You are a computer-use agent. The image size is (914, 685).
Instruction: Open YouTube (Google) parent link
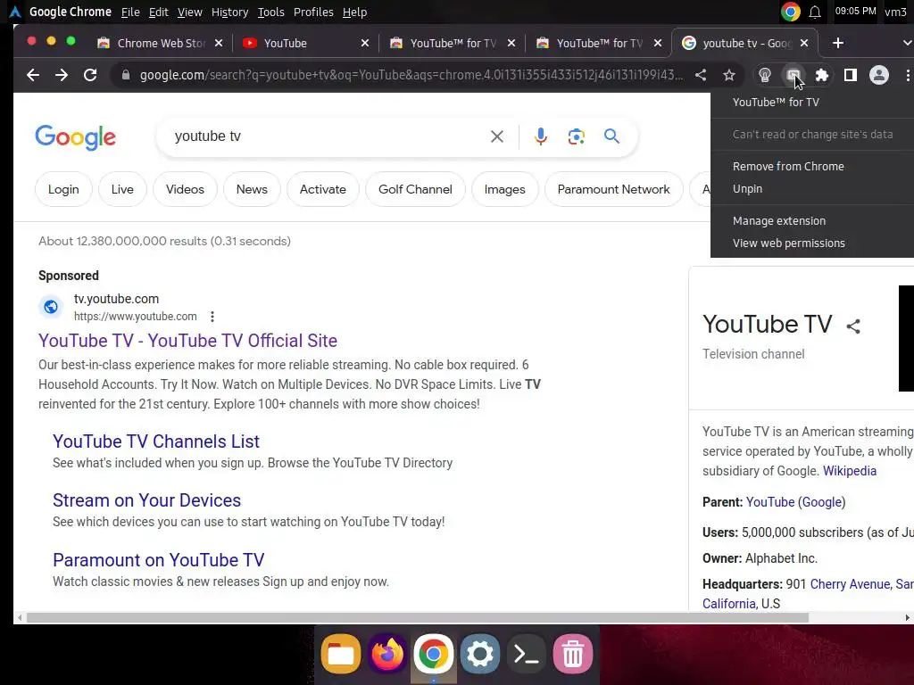(795, 502)
